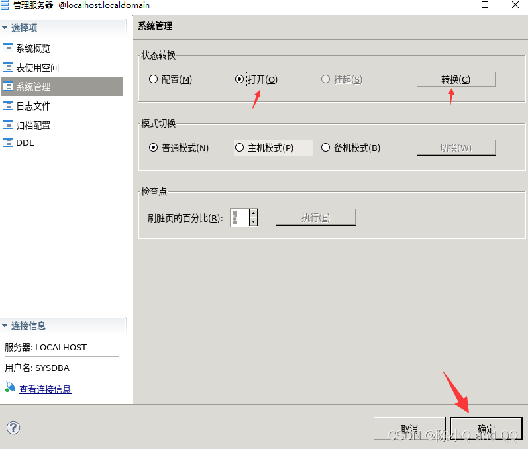
Task: Close the 管理服务器 window
Action: (515, 5)
